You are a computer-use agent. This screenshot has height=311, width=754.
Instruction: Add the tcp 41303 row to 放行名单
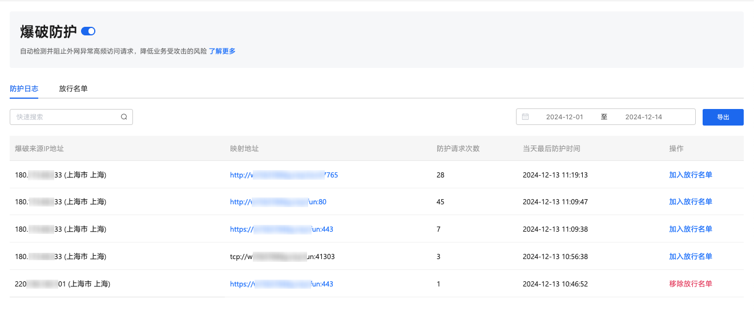(x=690, y=257)
